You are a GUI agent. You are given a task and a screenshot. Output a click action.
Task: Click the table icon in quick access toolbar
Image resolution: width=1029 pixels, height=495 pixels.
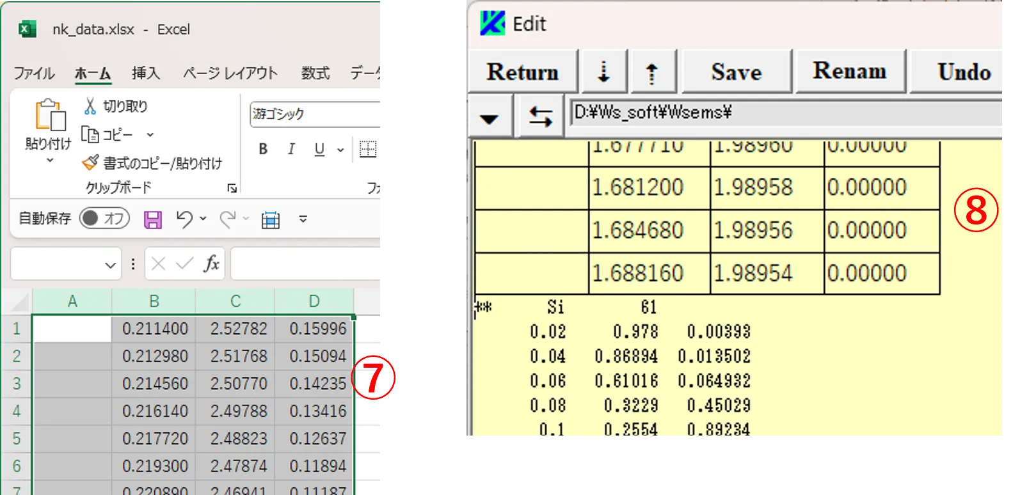click(x=271, y=219)
